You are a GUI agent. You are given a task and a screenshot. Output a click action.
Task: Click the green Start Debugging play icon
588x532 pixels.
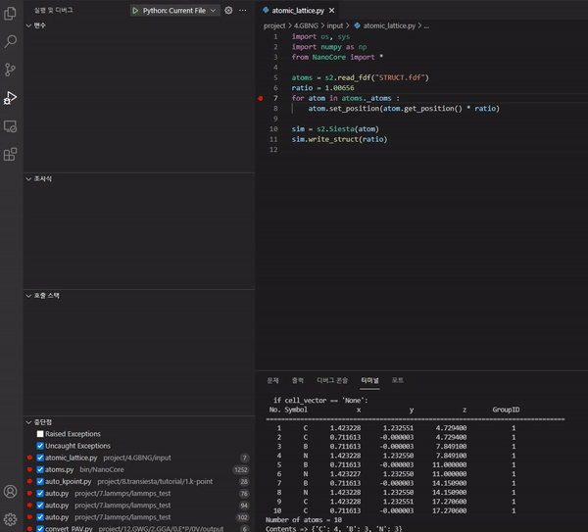point(135,10)
